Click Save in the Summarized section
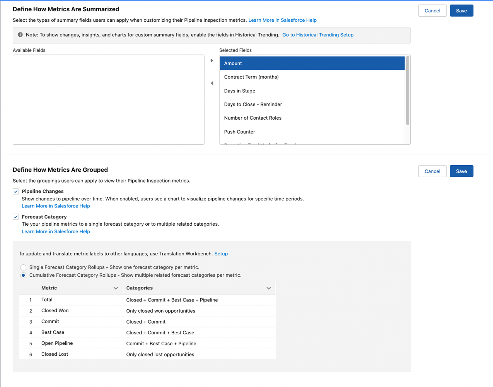This screenshot has width=493, height=387. coord(461,11)
